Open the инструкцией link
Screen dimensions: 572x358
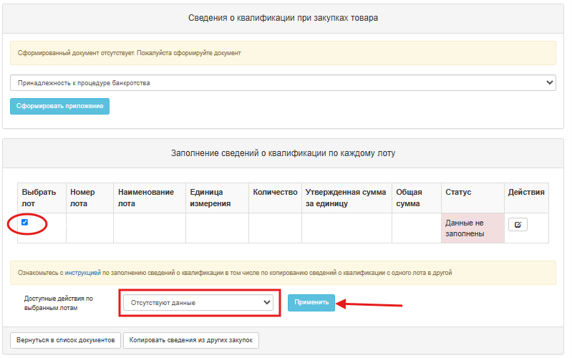click(x=83, y=273)
